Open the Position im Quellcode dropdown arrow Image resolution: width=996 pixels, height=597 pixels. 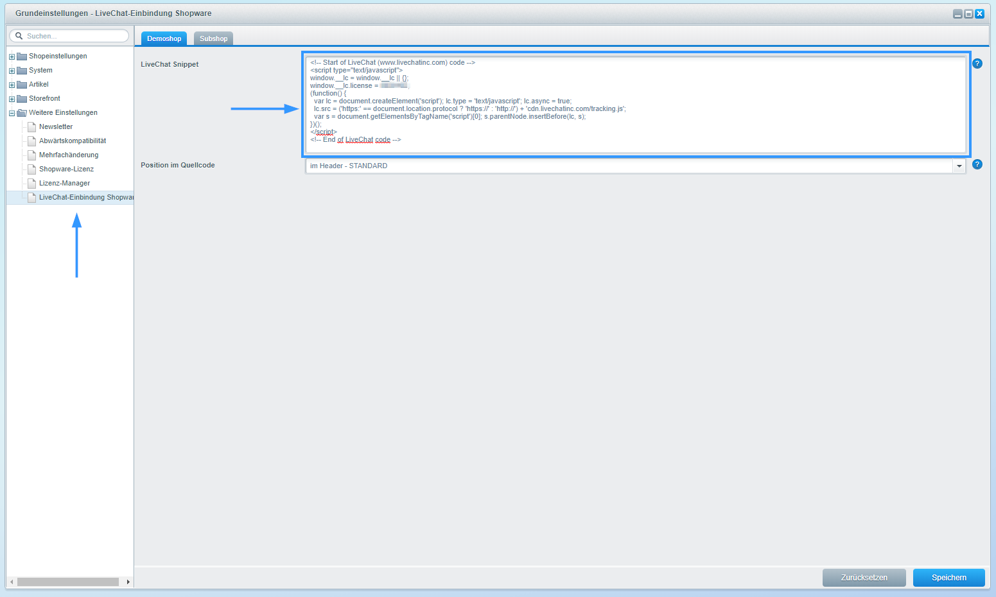(959, 166)
